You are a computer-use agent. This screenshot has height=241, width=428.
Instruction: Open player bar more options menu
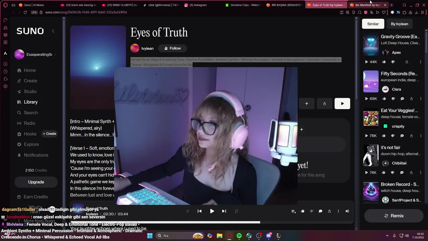(x=338, y=211)
